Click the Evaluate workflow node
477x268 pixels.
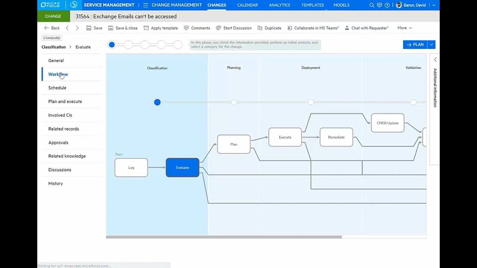(x=183, y=167)
